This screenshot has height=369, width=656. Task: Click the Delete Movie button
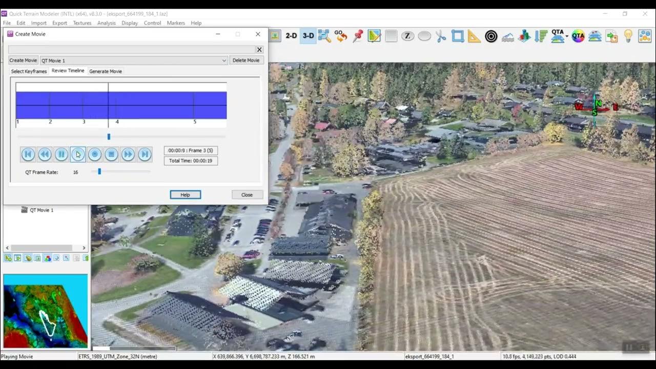tap(246, 60)
